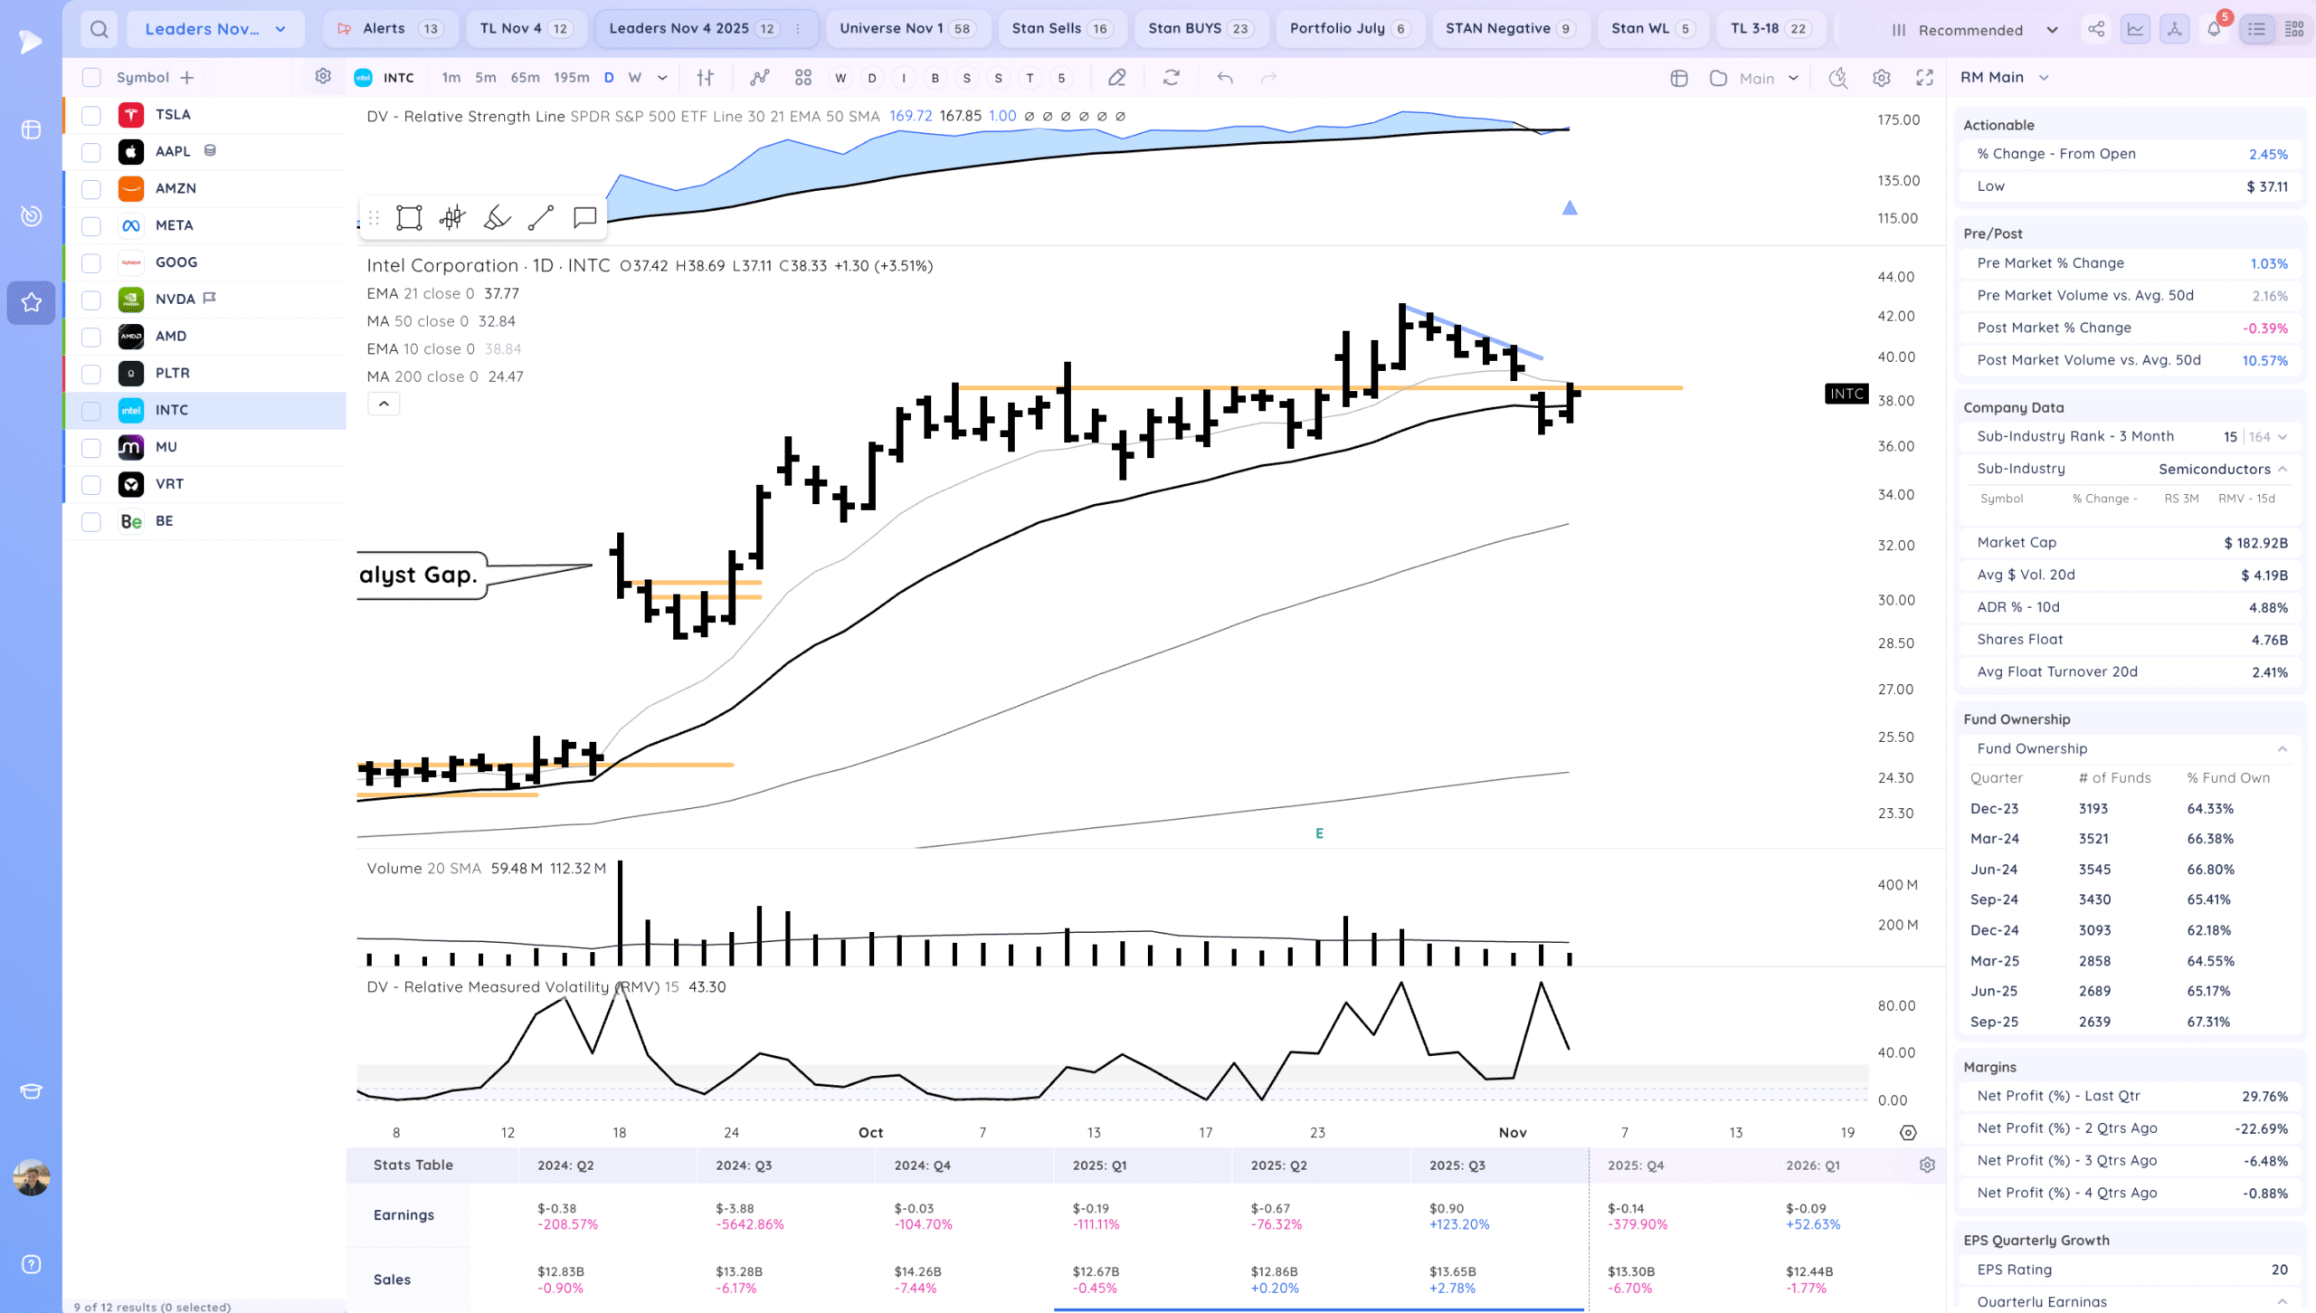Collapse the Fund Ownership section

(2282, 748)
